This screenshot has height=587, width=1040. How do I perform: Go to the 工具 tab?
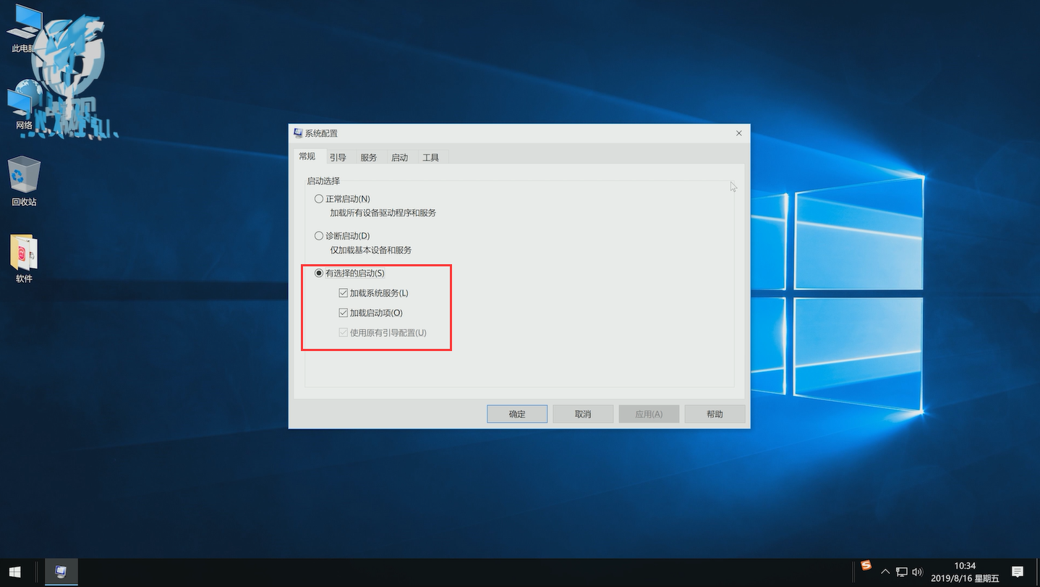431,157
